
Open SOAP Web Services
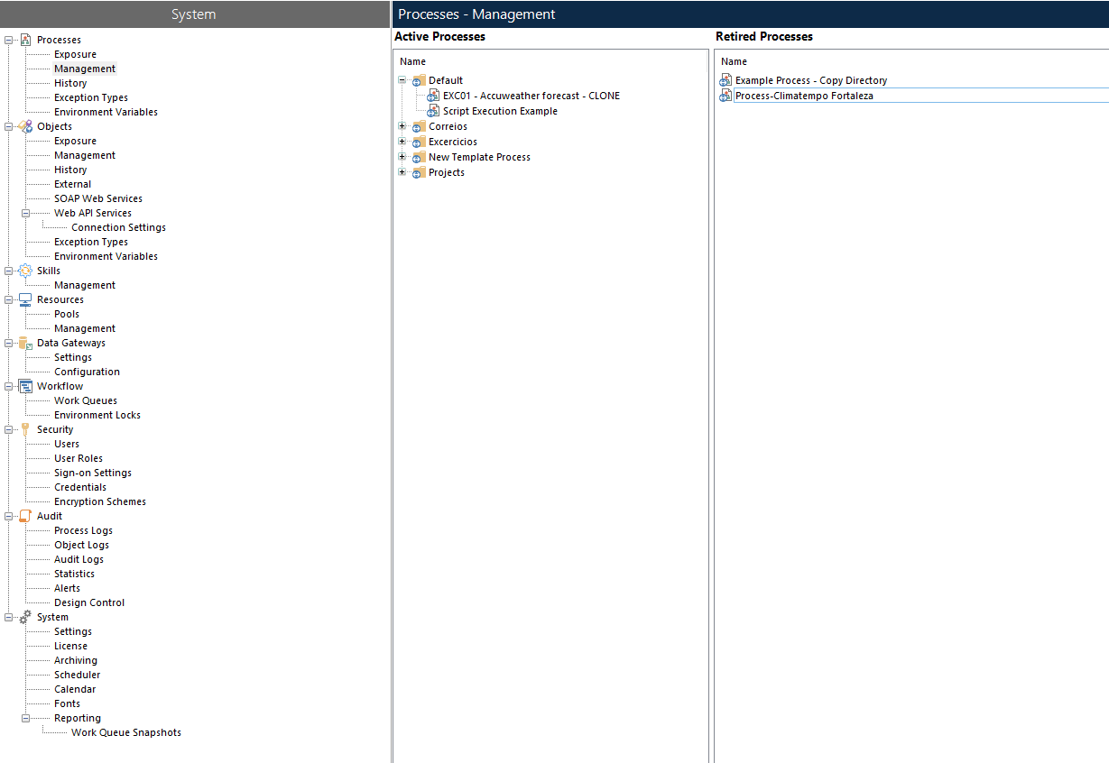tap(98, 198)
